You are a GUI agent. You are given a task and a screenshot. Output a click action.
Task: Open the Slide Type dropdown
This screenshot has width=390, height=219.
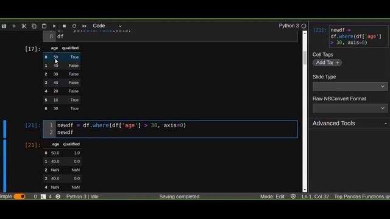tap(350, 86)
